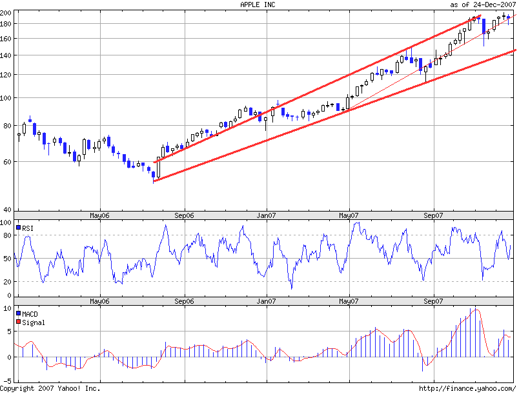
Task: Click the 100 price axis label
Action: [6, 98]
